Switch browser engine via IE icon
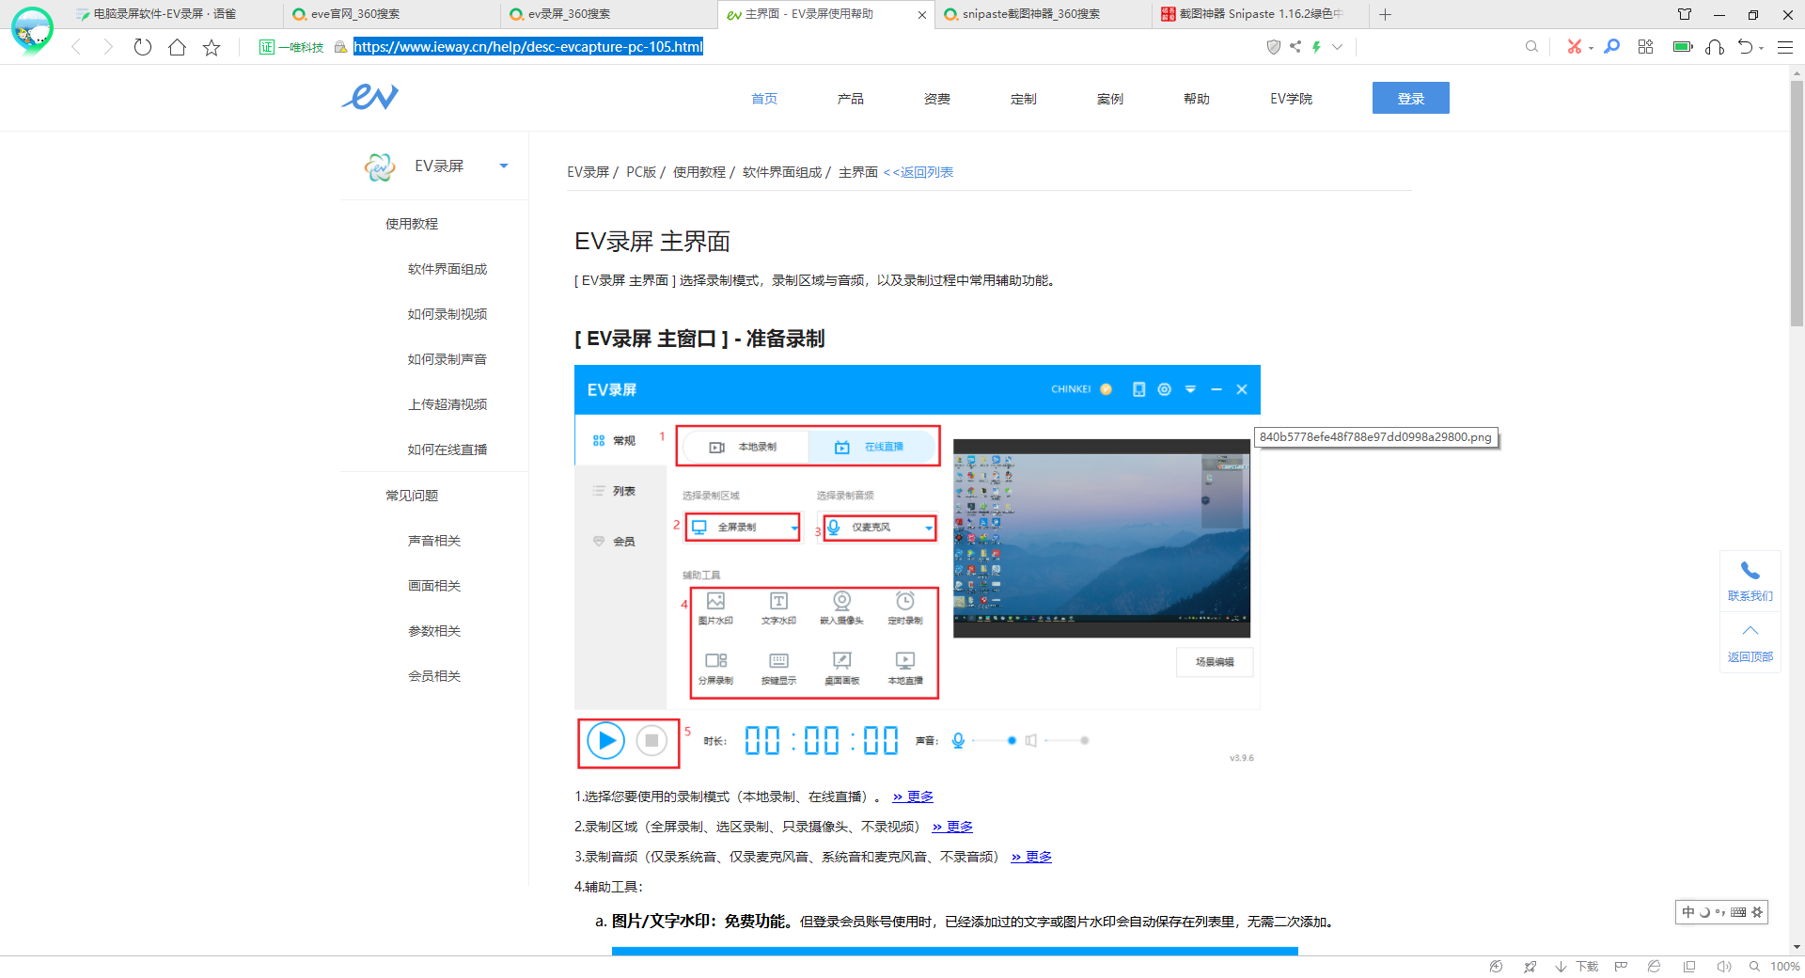The width and height of the screenshot is (1805, 978). click(1654, 967)
